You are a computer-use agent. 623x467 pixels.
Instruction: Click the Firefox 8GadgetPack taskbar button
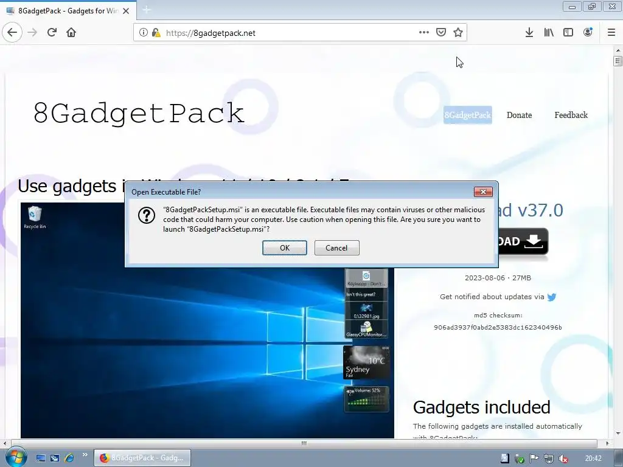(142, 458)
